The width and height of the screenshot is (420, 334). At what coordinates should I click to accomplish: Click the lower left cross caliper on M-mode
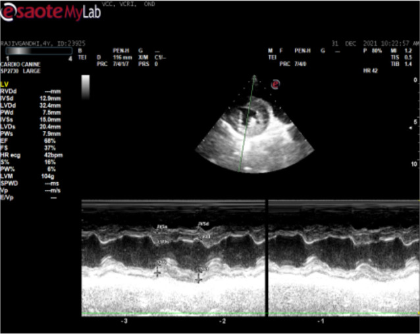click(157, 272)
